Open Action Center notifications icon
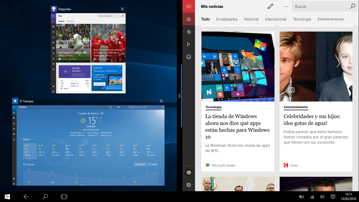 click(x=333, y=197)
